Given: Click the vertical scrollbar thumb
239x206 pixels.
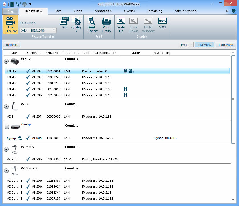Looking at the screenshot, I should point(233,99).
